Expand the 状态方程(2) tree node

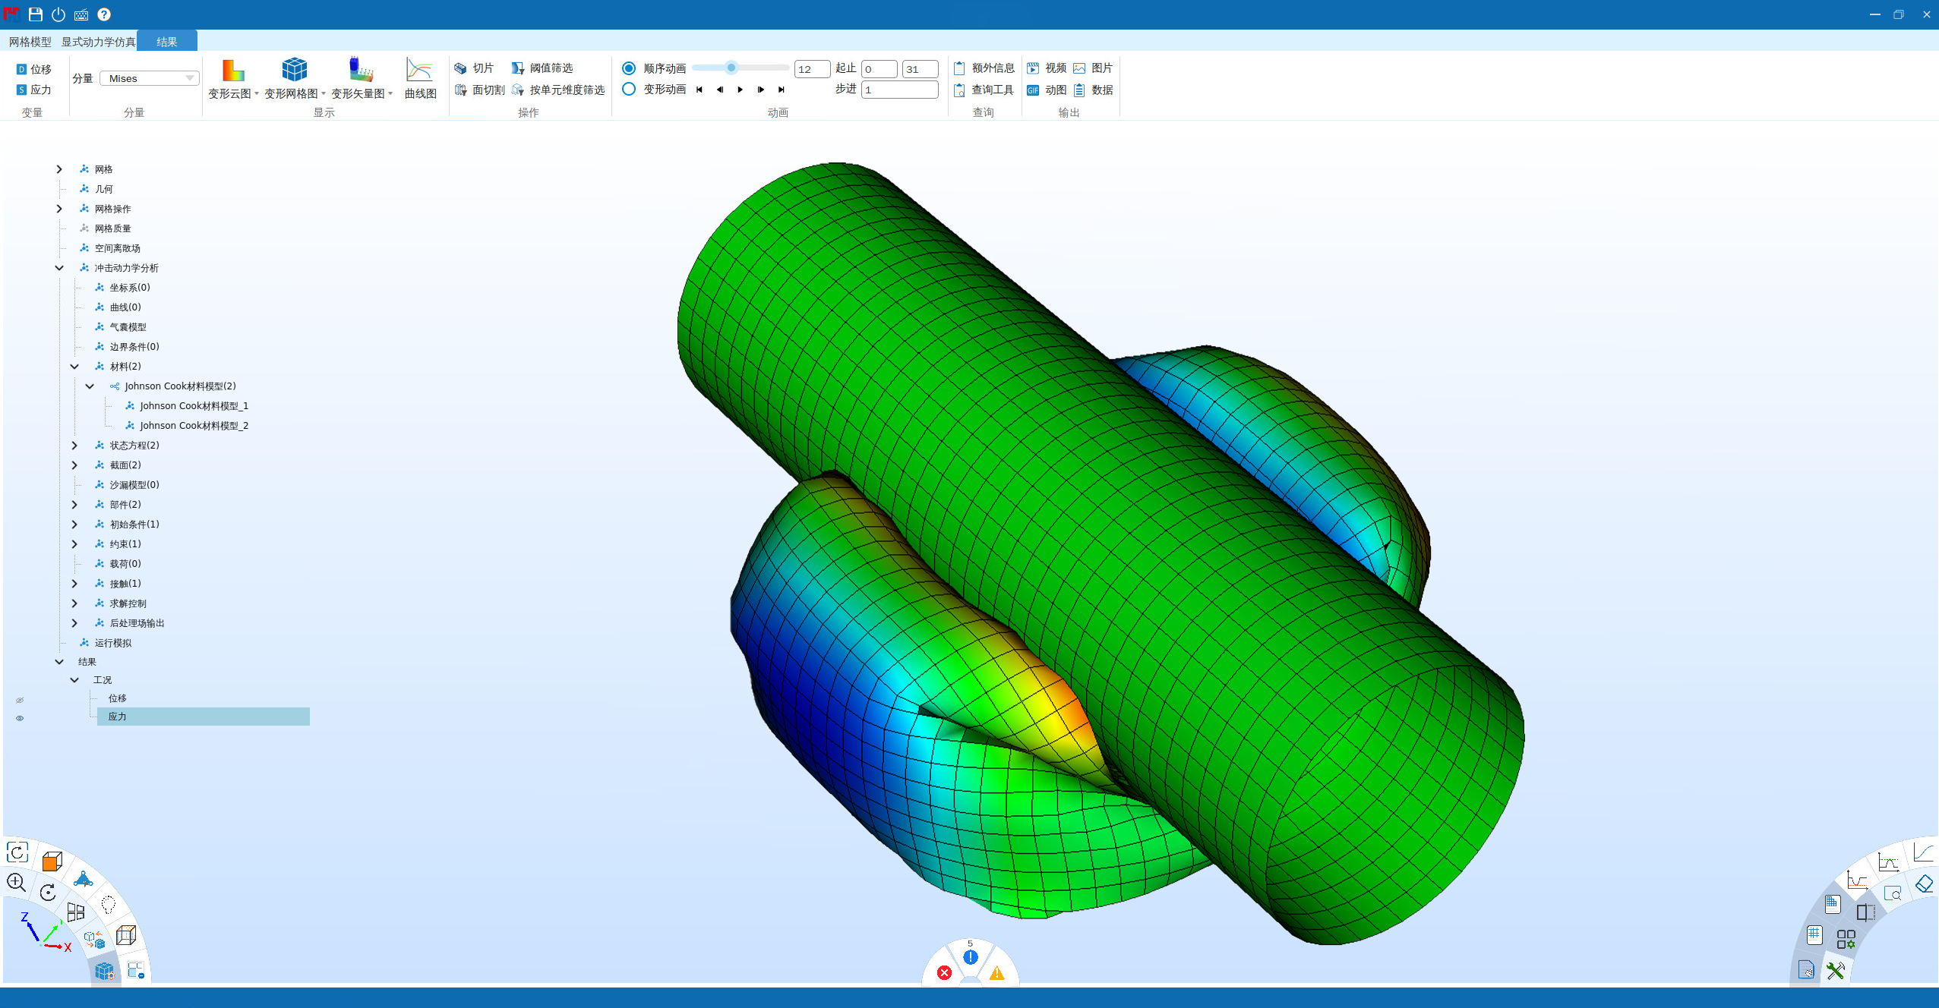[74, 446]
